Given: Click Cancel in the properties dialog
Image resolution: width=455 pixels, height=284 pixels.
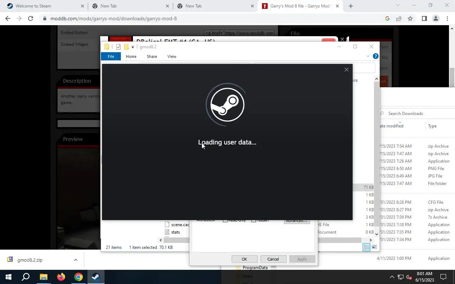Looking at the screenshot, I should pos(273,259).
